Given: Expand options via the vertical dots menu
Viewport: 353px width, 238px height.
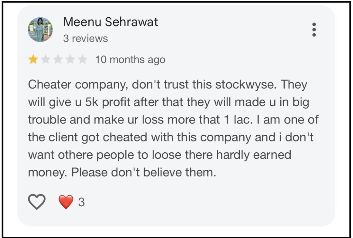Looking at the screenshot, I should (x=314, y=30).
